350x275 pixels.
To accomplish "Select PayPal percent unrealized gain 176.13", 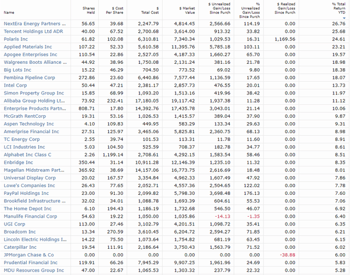I will coord(252,193).
